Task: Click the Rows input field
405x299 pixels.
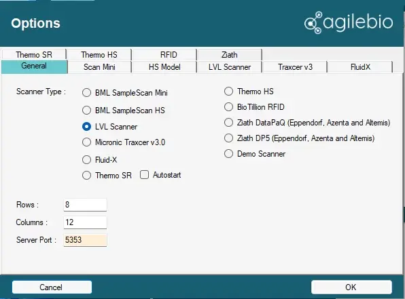Action: (85, 205)
